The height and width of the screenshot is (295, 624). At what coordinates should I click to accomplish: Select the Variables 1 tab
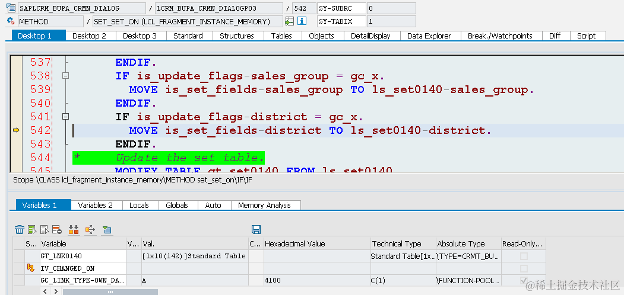(x=43, y=205)
